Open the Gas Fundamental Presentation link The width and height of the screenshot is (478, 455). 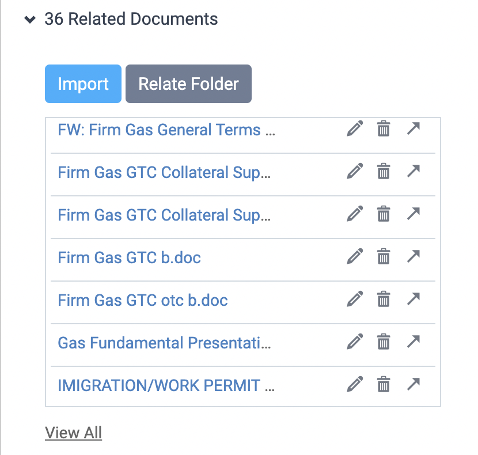click(164, 343)
